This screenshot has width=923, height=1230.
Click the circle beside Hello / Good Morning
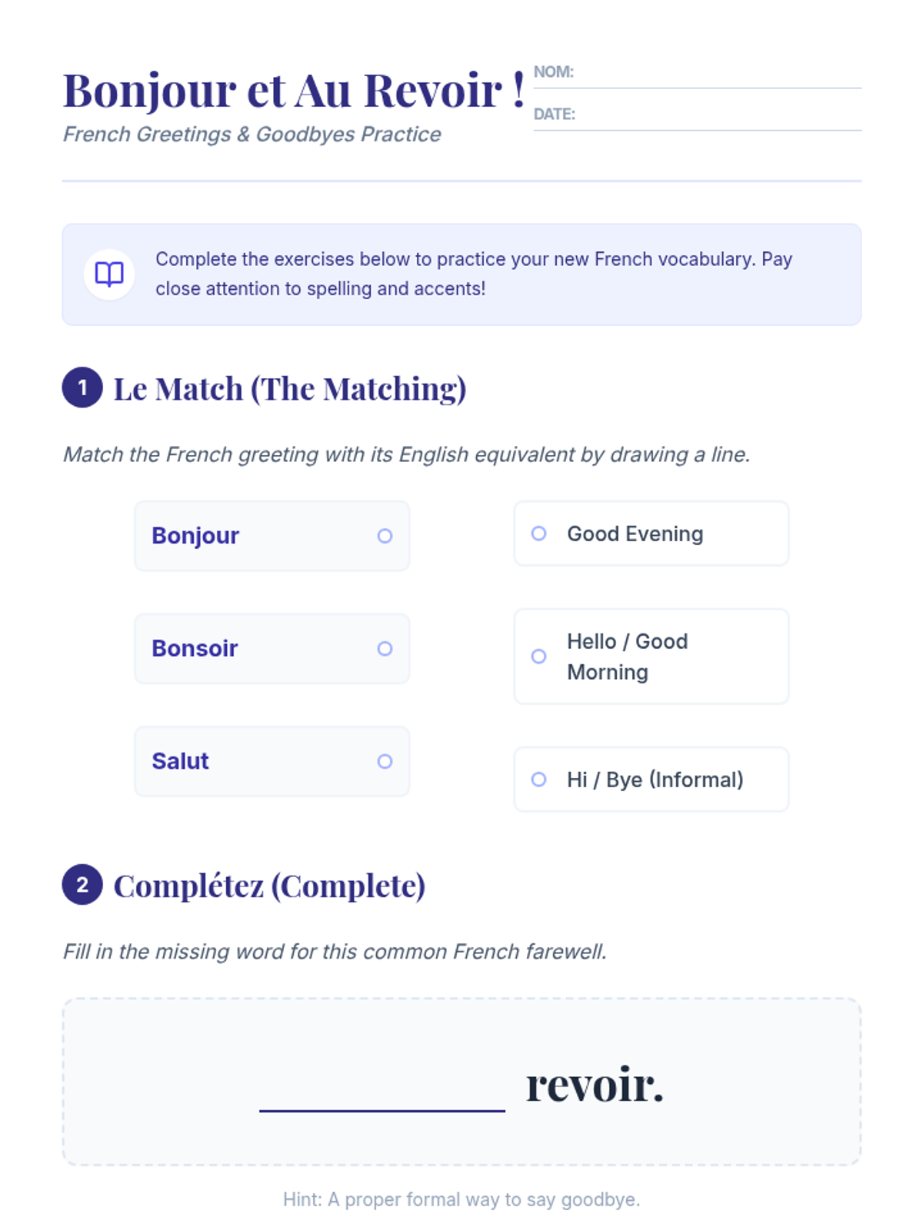(539, 657)
